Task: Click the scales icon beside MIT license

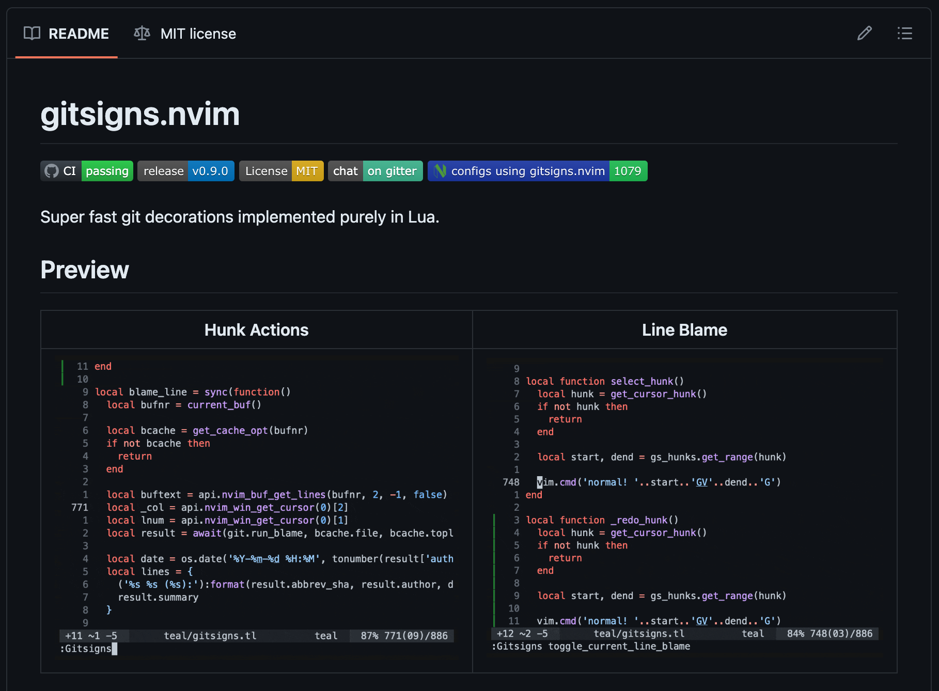Action: click(142, 34)
